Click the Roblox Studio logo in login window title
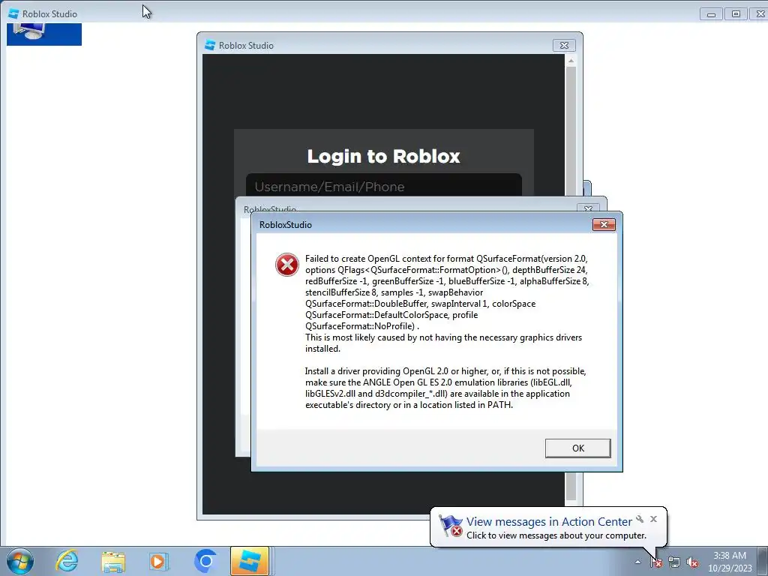This screenshot has height=576, width=768. pyautogui.click(x=210, y=45)
